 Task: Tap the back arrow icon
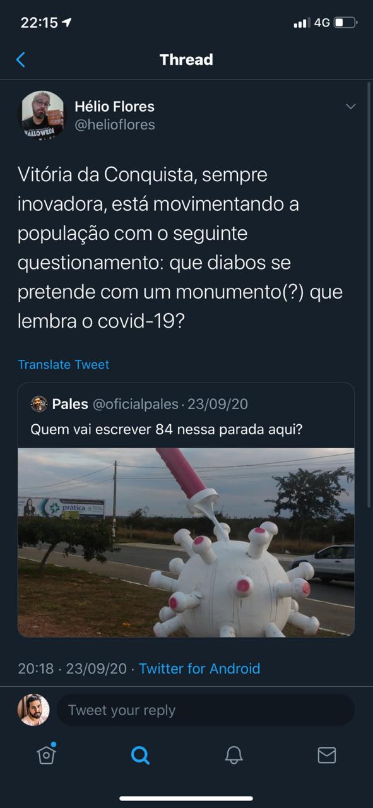20,60
